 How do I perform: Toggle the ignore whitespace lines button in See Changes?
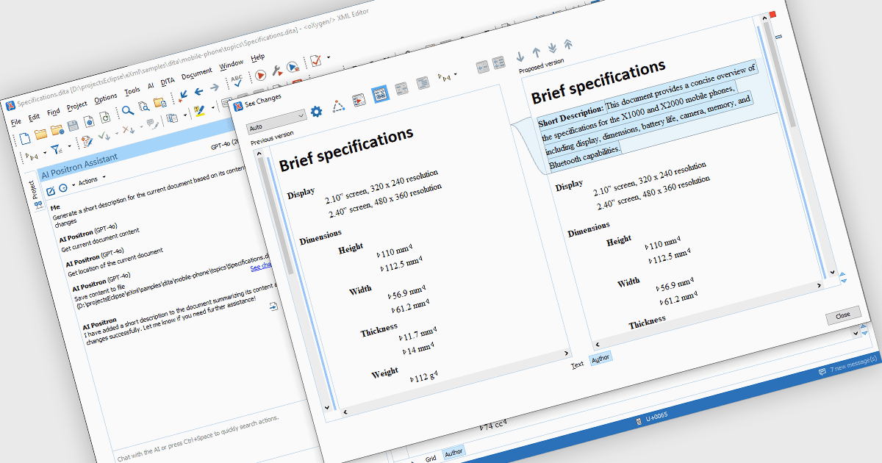click(423, 83)
